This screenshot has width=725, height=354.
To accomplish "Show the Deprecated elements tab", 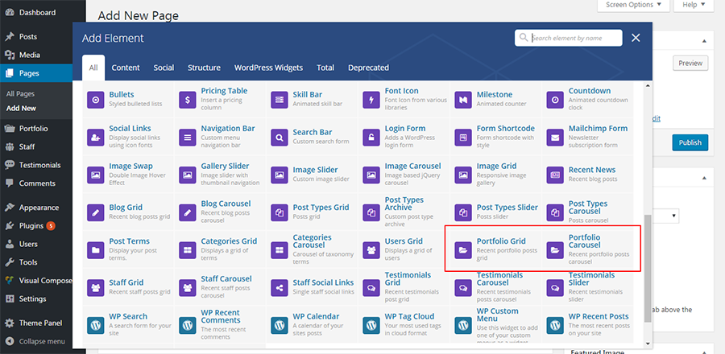I will [367, 68].
